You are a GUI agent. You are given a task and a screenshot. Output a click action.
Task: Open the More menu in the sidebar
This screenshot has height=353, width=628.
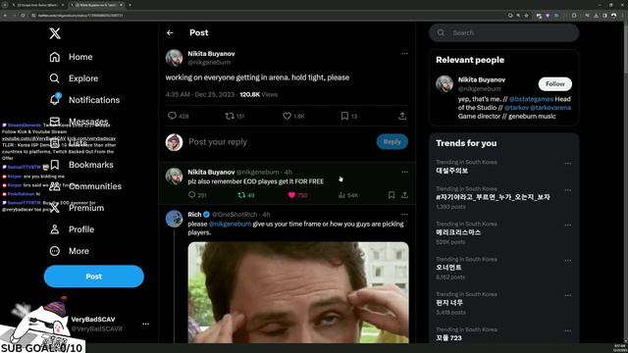(x=70, y=251)
